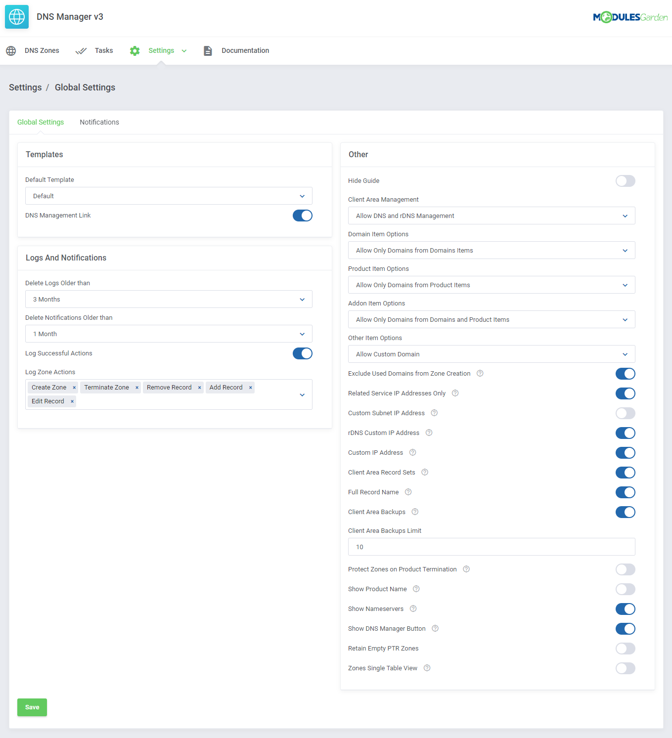Expand the Settings menu chevron
The height and width of the screenshot is (738, 672).
[184, 51]
